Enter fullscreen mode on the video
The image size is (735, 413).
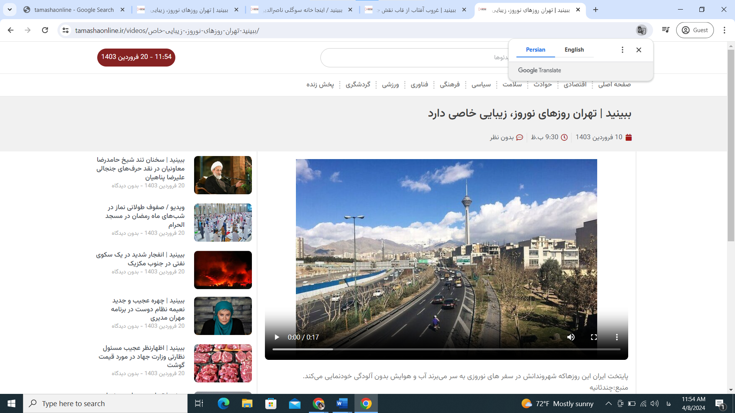[x=594, y=337]
